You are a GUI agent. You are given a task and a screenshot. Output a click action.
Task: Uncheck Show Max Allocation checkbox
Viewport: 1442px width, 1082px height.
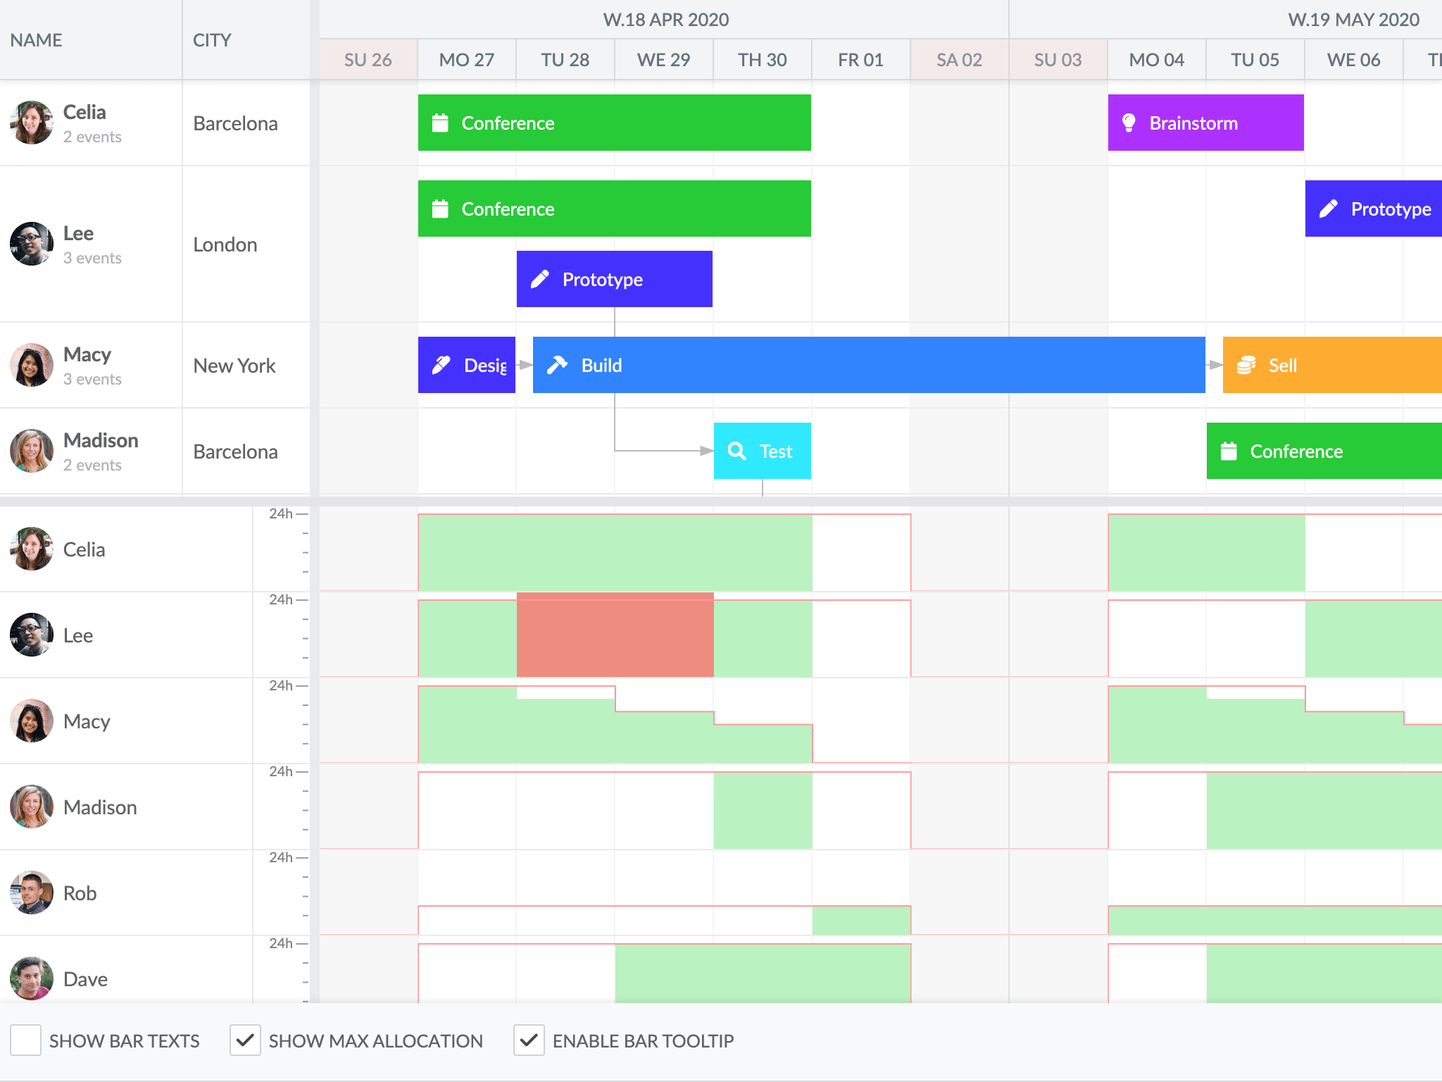click(245, 1040)
